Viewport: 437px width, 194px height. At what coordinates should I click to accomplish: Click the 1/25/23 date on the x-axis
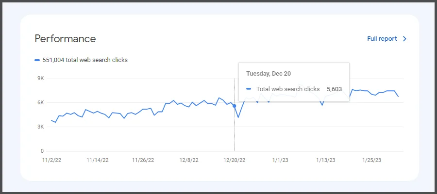[372, 160]
